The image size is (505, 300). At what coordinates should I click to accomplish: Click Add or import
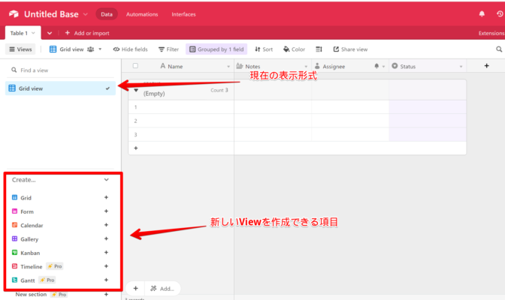(x=87, y=33)
